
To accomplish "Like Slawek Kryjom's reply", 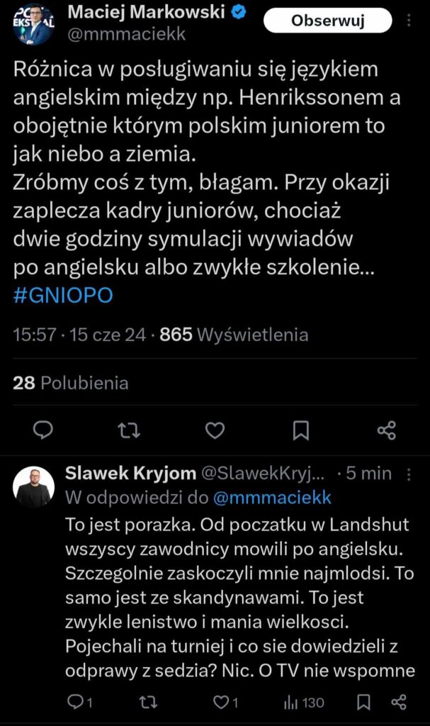I will [222, 702].
